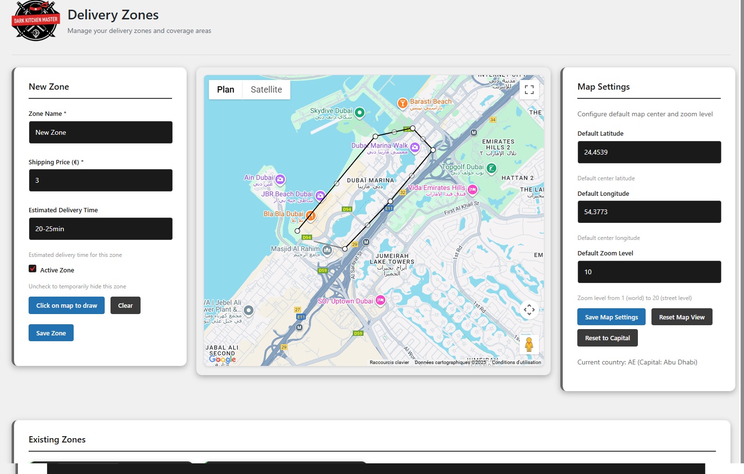Click the 'Delivery Zones' page title
Image resolution: width=744 pixels, height=474 pixels.
[113, 15]
